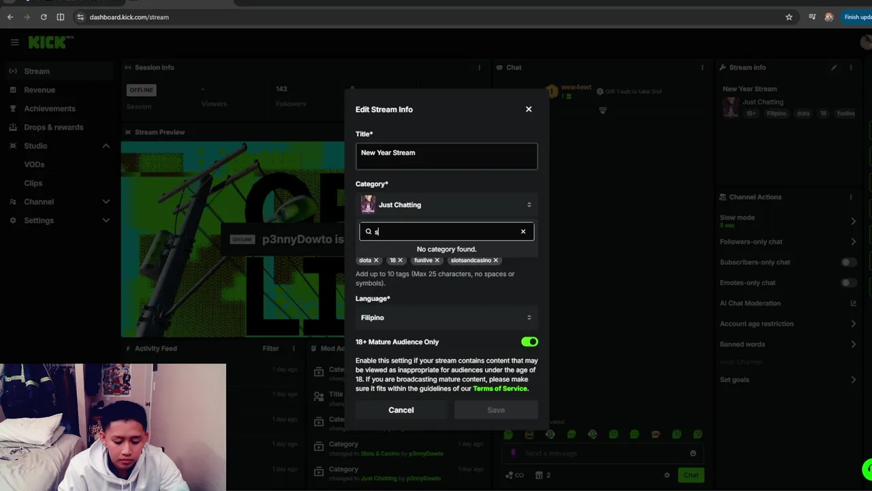Clear the category search field
Viewport: 872px width, 491px height.
coord(523,231)
